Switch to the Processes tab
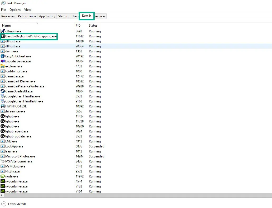The width and height of the screenshot is (272, 208). tap(8, 16)
